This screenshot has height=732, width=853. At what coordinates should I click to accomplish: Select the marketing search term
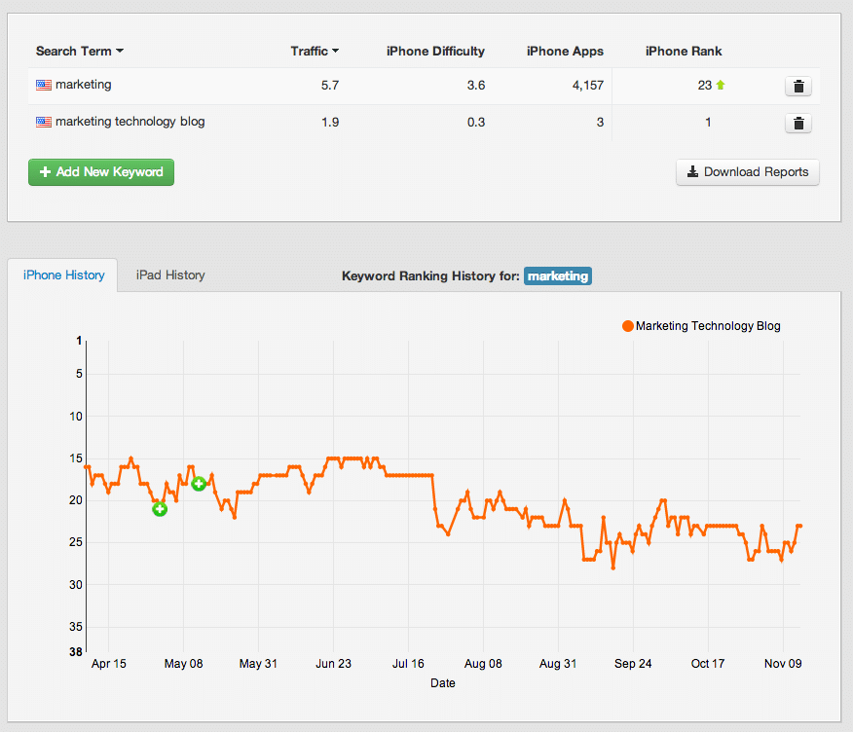pyautogui.click(x=83, y=85)
